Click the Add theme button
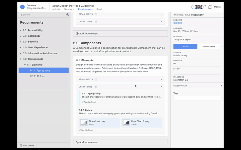The height and width of the screenshot is (150, 241). [27, 145]
